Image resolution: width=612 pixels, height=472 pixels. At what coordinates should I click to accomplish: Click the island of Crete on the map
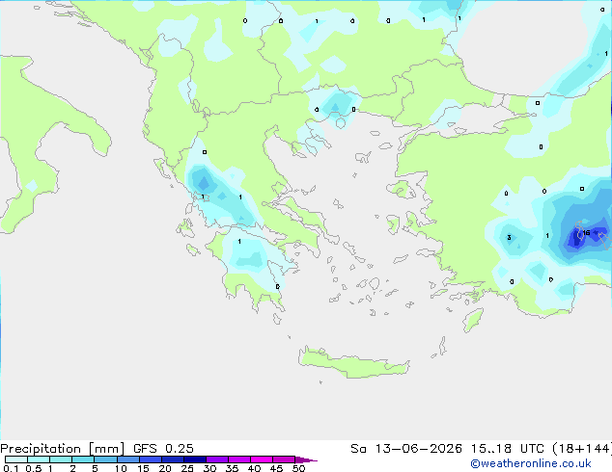[353, 364]
